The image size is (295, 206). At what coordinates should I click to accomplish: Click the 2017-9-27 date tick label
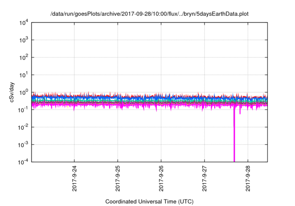pos(205,178)
